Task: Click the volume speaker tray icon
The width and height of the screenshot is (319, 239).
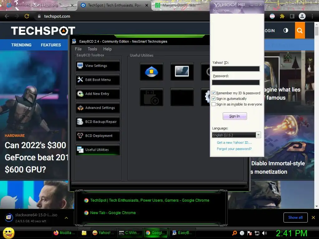Action: click(x=264, y=233)
